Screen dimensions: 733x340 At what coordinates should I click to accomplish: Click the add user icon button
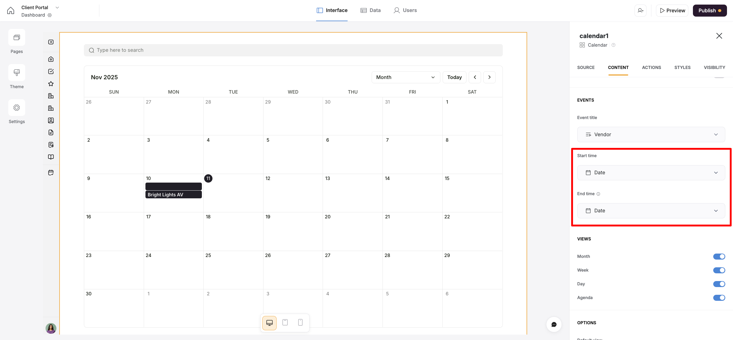[641, 11]
